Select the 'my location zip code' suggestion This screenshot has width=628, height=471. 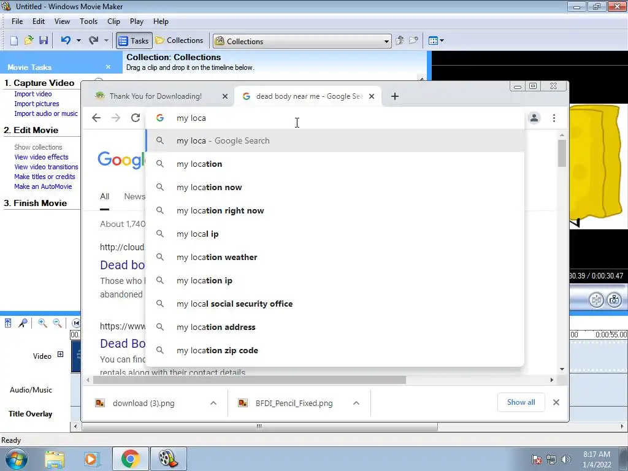click(335, 350)
